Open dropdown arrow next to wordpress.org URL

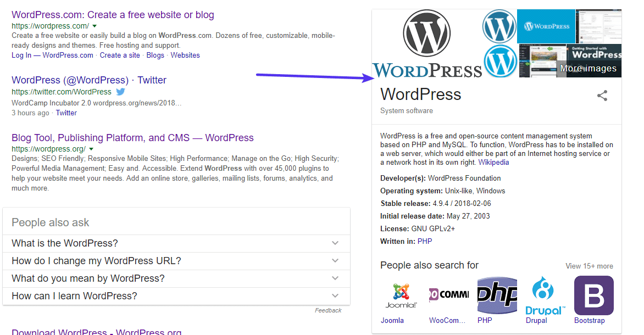(91, 149)
